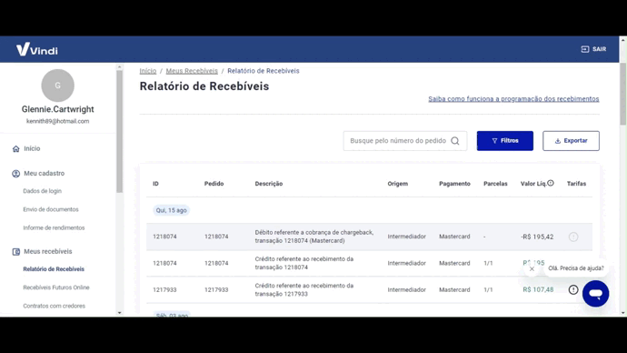The height and width of the screenshot is (353, 627).
Task: Open tarifas info icon for chargeback row
Action: pyautogui.click(x=573, y=237)
